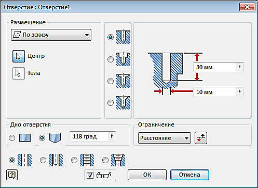Pick the spotface hole type icon

[x=123, y=81]
